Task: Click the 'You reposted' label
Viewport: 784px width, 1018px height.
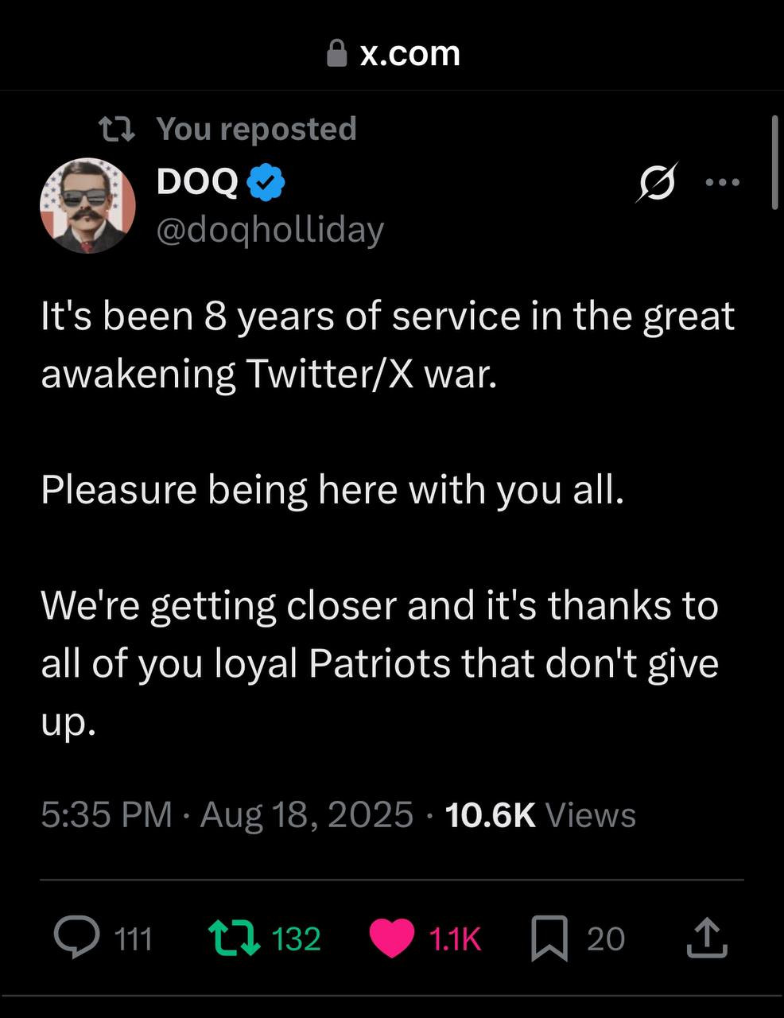Action: (x=256, y=129)
